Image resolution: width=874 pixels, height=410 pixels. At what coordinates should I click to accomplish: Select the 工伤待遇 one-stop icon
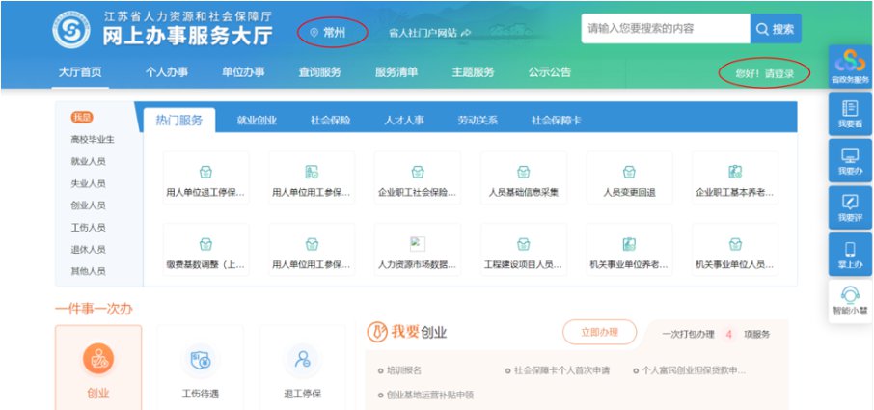pos(201,360)
